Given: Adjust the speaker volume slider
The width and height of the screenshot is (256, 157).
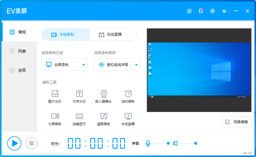Looking at the screenshot, I should coord(189,143).
